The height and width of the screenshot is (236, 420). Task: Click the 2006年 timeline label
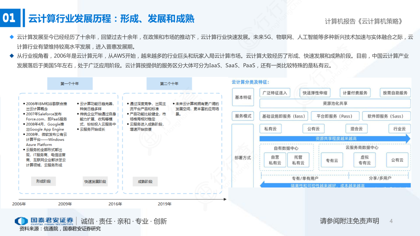[x=19, y=204]
